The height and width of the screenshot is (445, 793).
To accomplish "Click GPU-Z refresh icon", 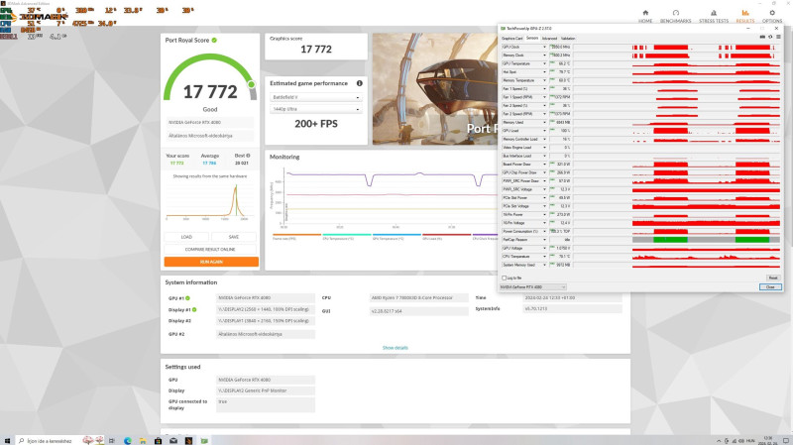I will [770, 37].
